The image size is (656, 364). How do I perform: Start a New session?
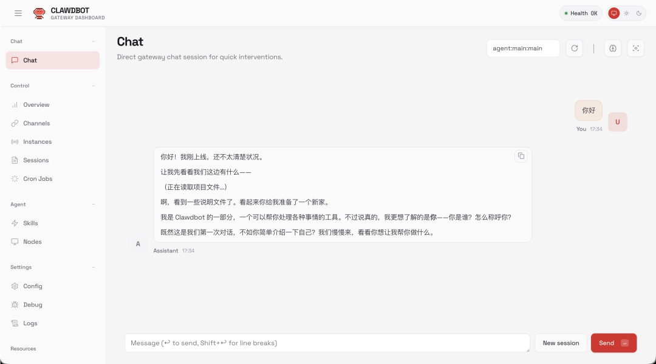click(x=561, y=343)
